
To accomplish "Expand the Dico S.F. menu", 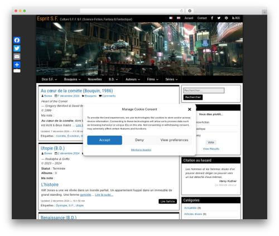I will [49, 79].
